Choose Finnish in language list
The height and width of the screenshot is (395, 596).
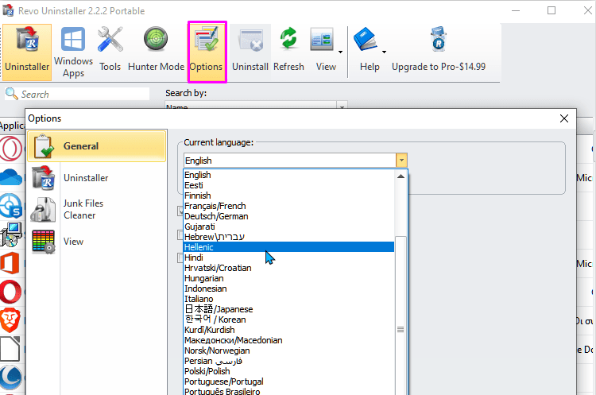288,196
